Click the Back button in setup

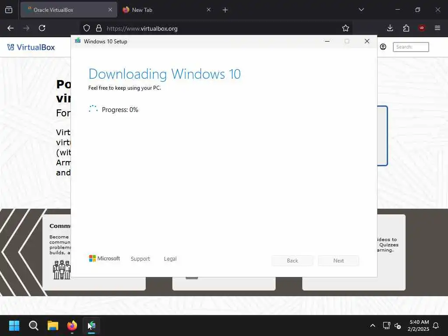click(292, 261)
